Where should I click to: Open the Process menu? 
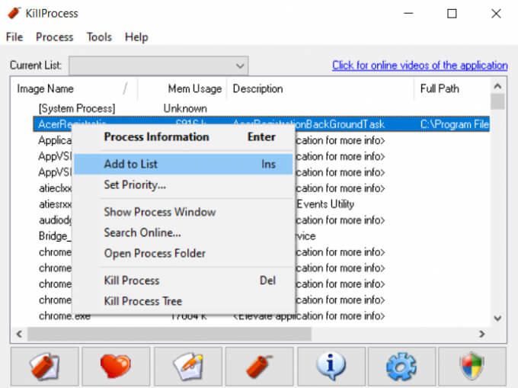click(55, 37)
